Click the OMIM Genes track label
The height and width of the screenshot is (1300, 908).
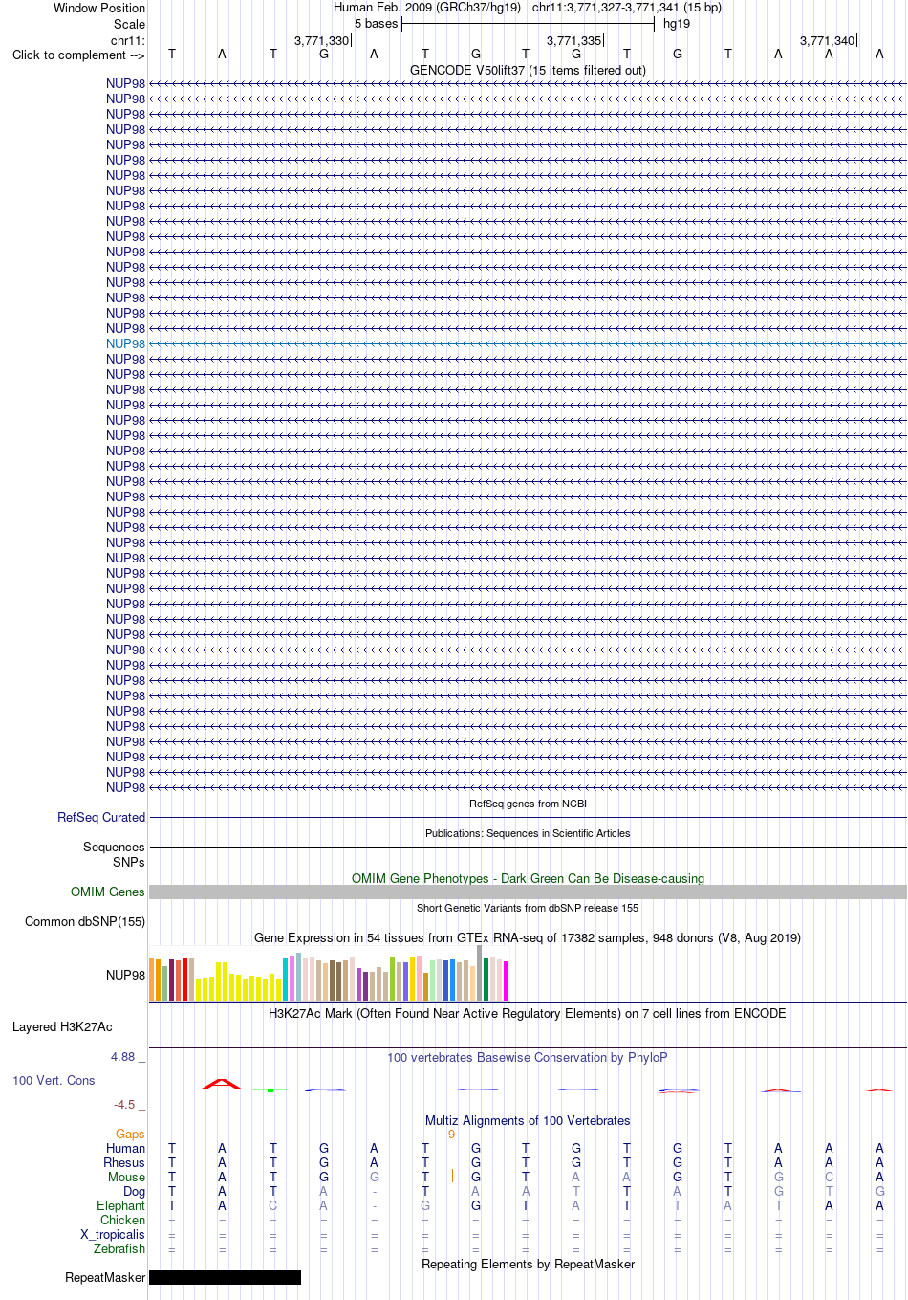coord(108,892)
